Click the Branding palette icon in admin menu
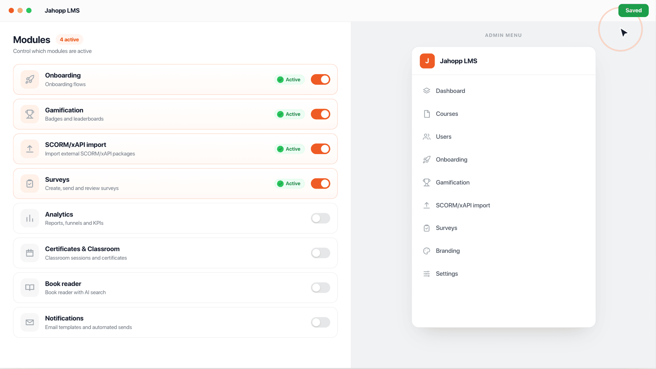656x369 pixels. [x=426, y=251]
